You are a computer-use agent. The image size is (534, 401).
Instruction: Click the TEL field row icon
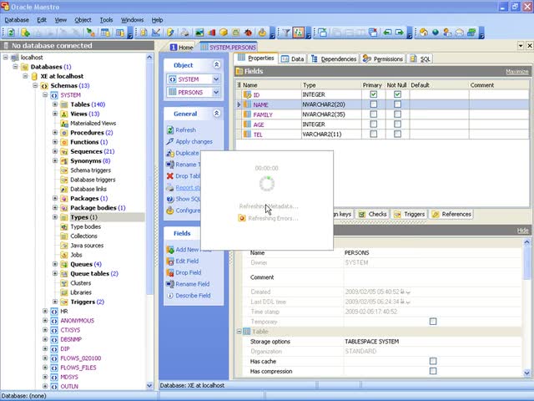(x=247, y=135)
